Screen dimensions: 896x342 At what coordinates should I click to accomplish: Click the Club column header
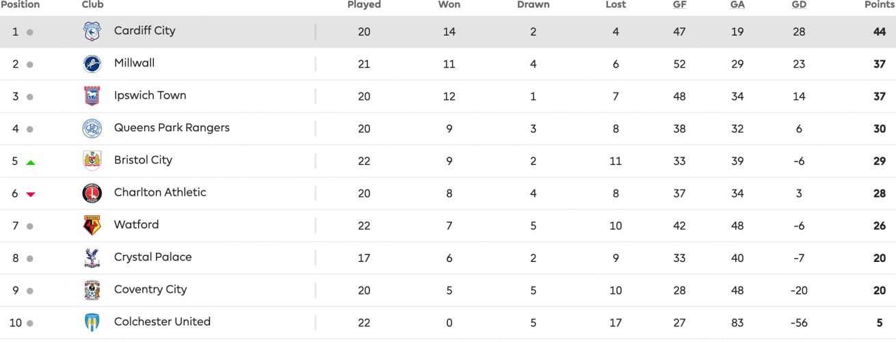[93, 5]
